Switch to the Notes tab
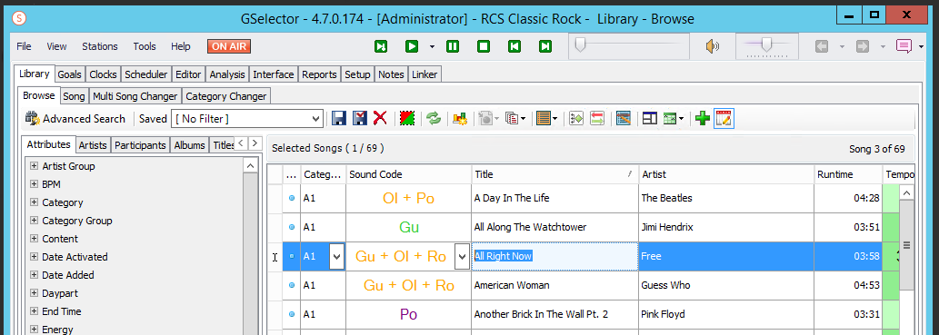 (x=391, y=74)
